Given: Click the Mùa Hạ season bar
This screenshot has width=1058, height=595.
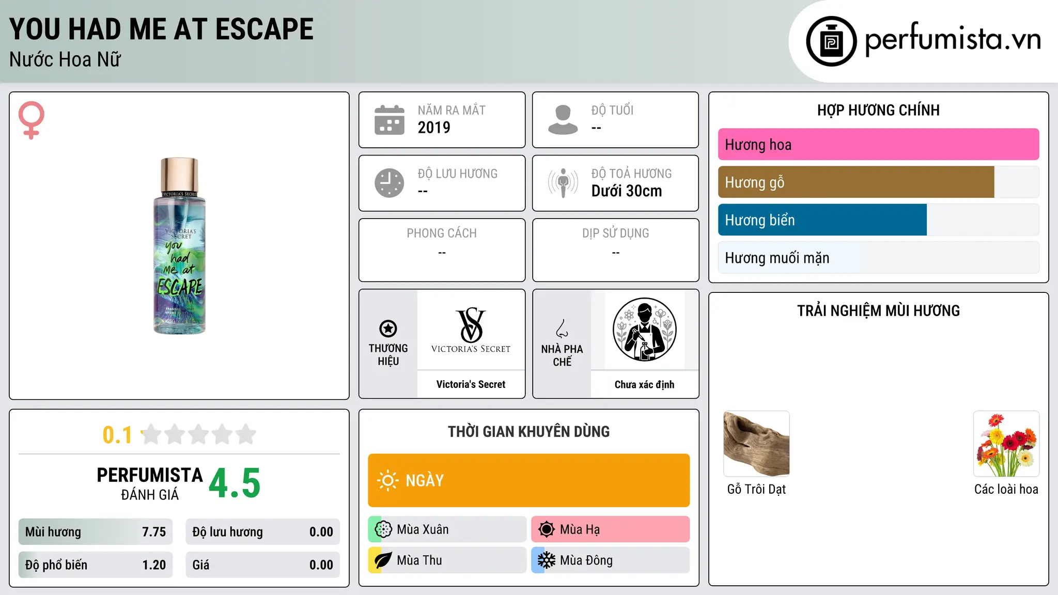Looking at the screenshot, I should coord(611,529).
